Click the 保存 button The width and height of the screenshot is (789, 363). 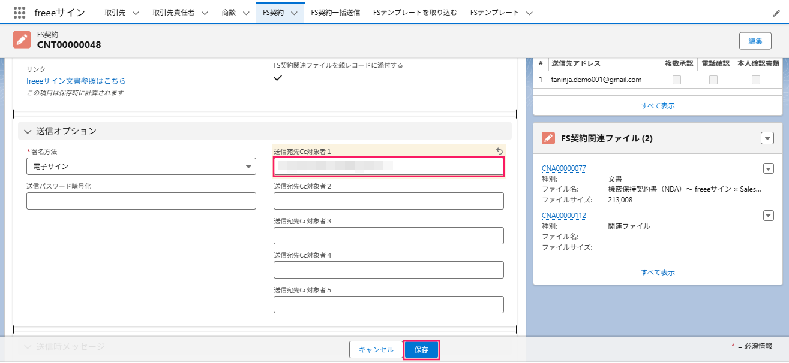coord(421,350)
